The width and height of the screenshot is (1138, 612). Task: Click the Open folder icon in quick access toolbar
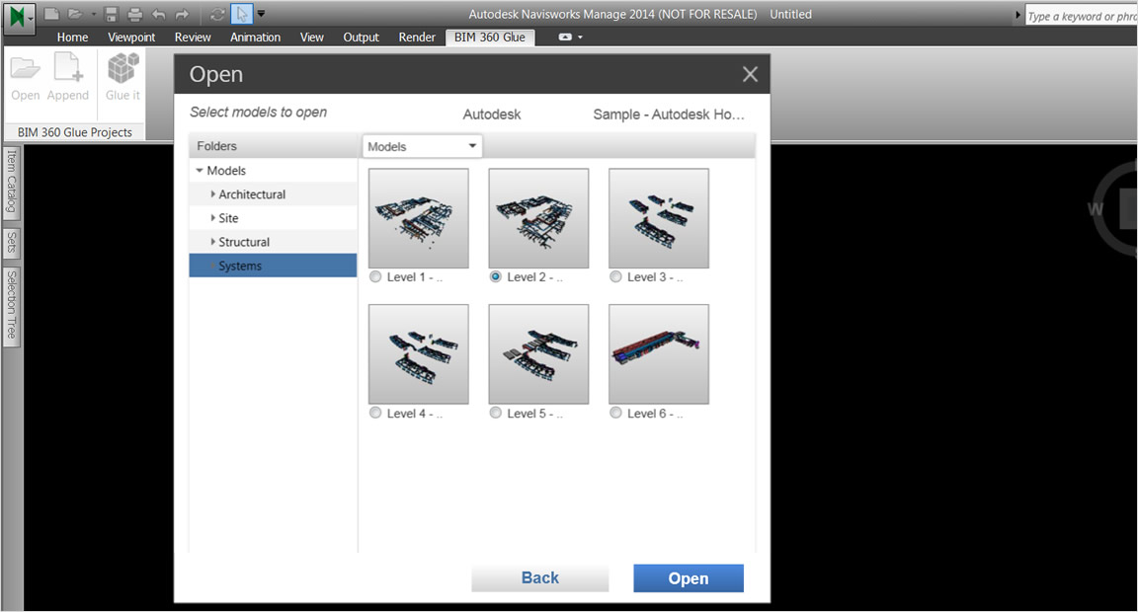coord(75,14)
